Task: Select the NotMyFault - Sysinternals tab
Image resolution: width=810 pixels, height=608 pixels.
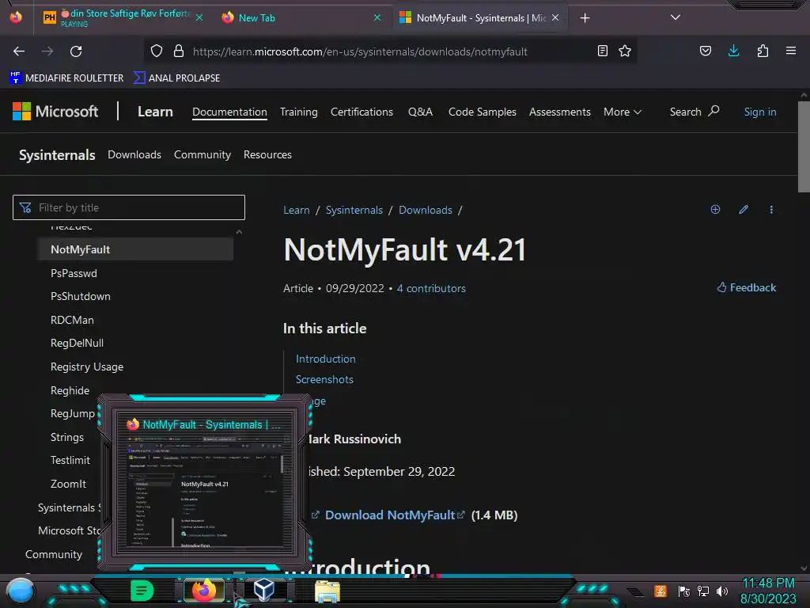Action: 480,17
